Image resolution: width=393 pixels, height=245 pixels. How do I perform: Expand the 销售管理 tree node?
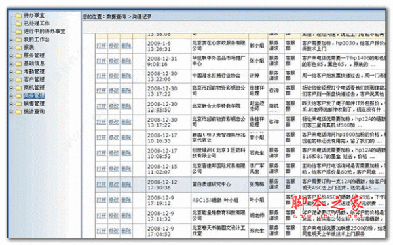click(11, 104)
